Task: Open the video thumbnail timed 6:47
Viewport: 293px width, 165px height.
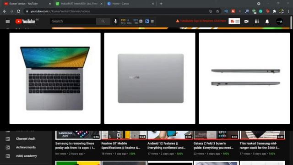Action: pyautogui.click(x=216, y=135)
